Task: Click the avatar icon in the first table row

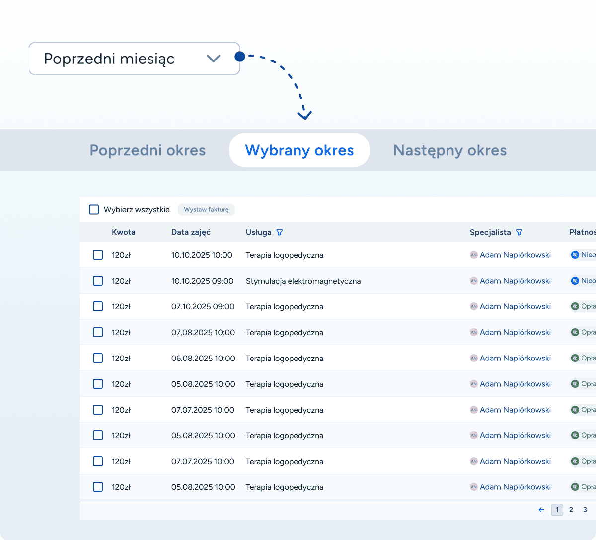Action: [x=474, y=255]
